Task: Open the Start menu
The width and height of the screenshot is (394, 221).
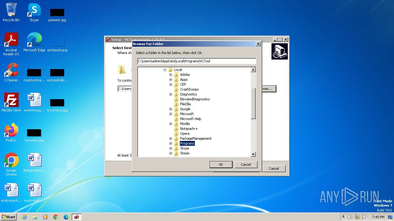Action: click(x=8, y=217)
